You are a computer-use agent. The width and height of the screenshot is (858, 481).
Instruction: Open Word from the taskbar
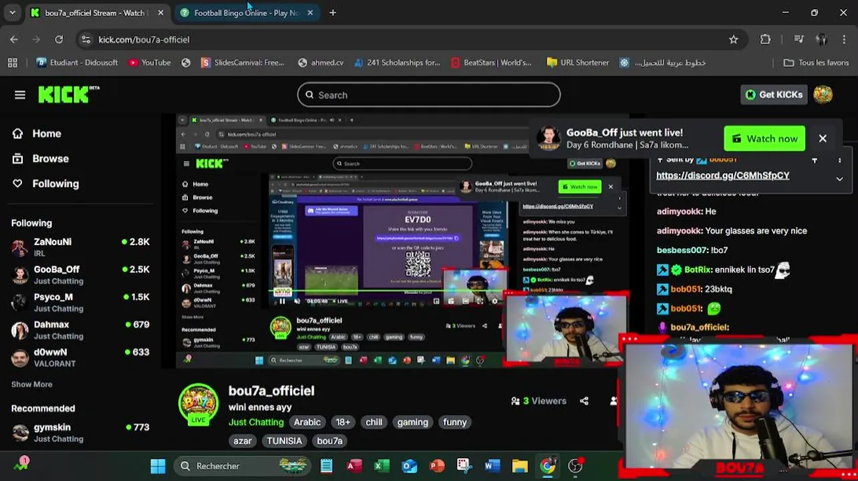[492, 466]
